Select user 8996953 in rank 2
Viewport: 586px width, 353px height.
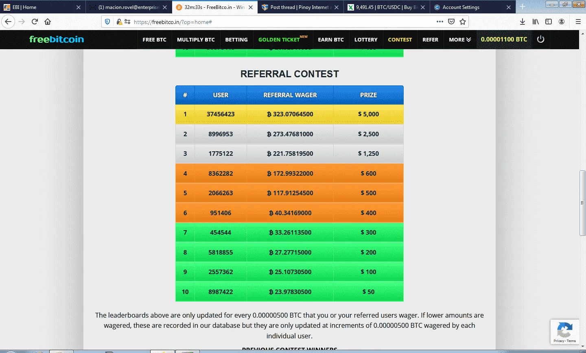click(221, 134)
